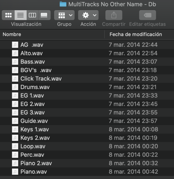Switch to icon grid view
174x179 pixels.
(x=8, y=15)
